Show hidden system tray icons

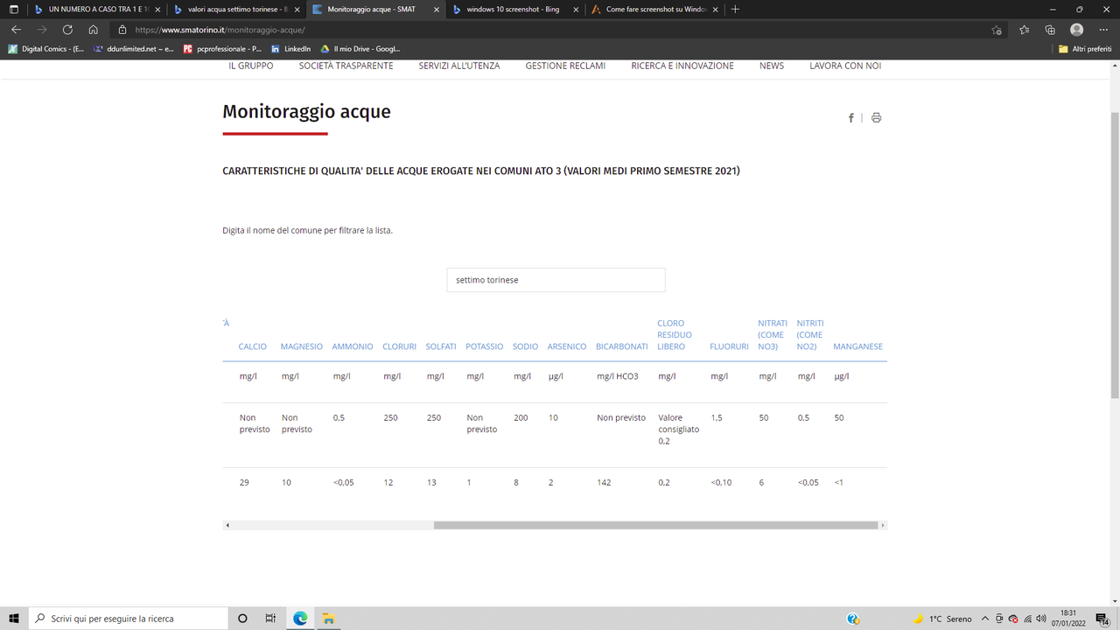(x=985, y=619)
